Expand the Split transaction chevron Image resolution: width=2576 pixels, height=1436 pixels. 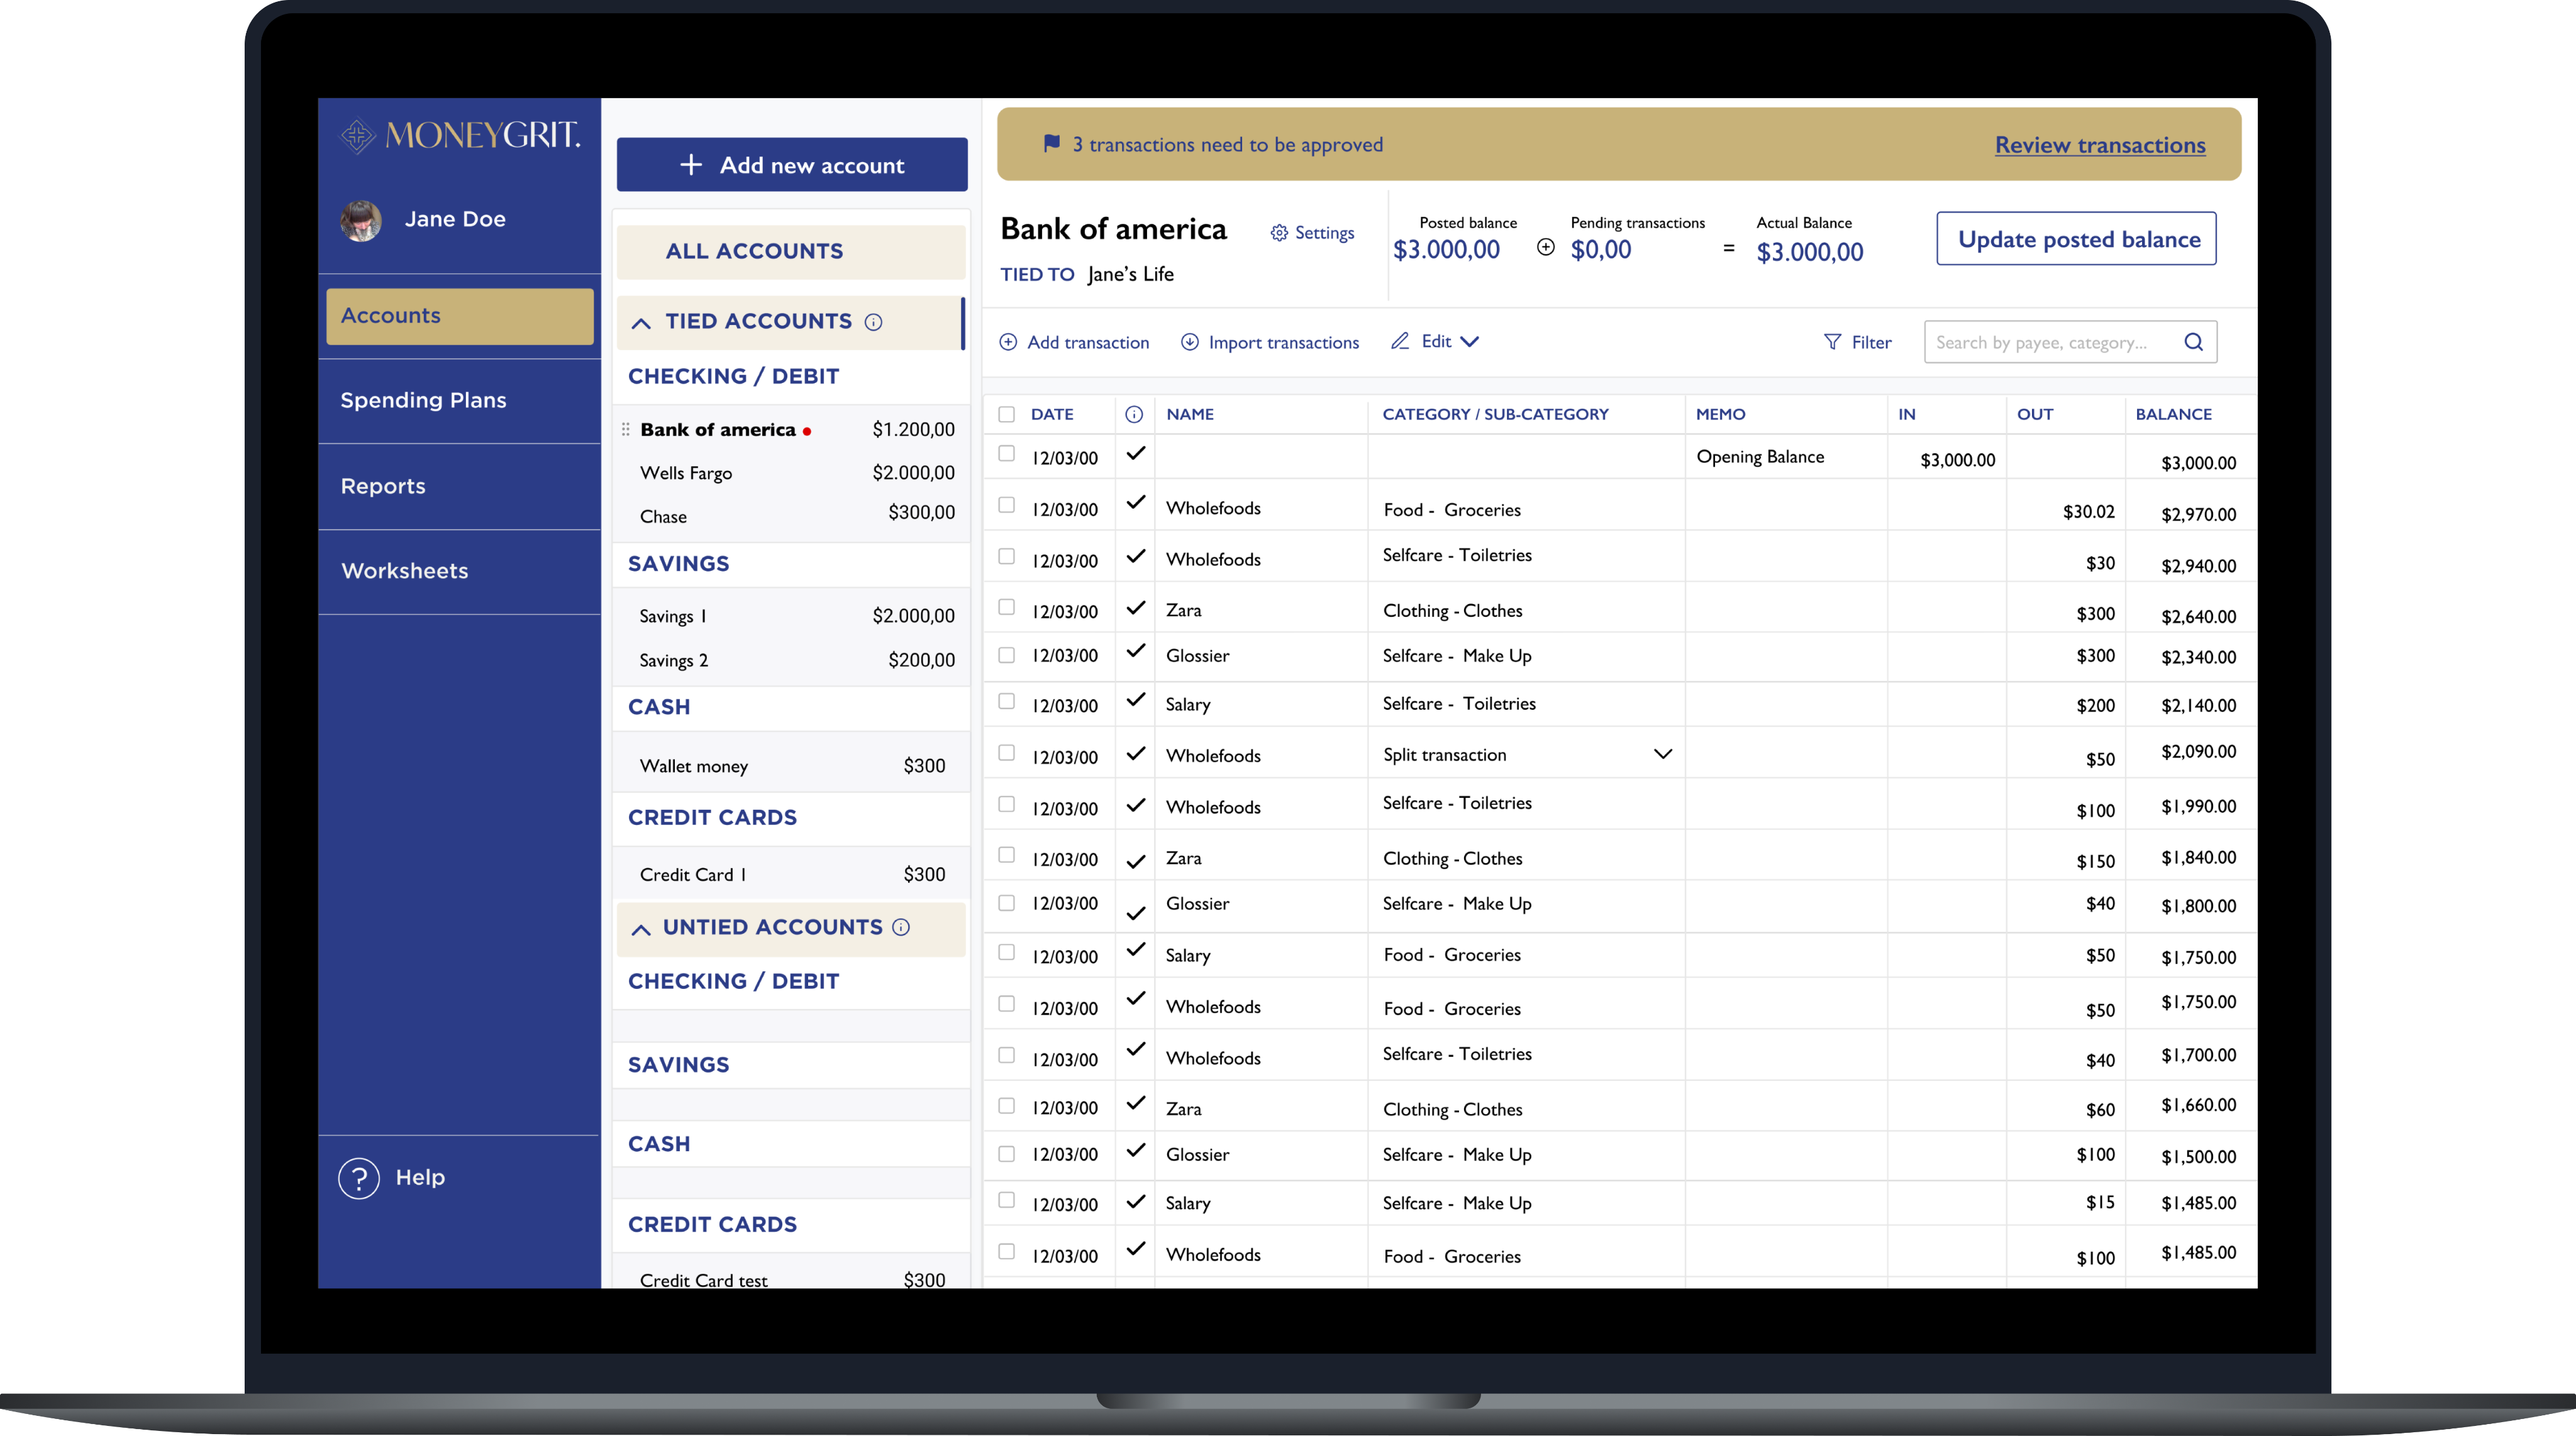tap(1663, 754)
